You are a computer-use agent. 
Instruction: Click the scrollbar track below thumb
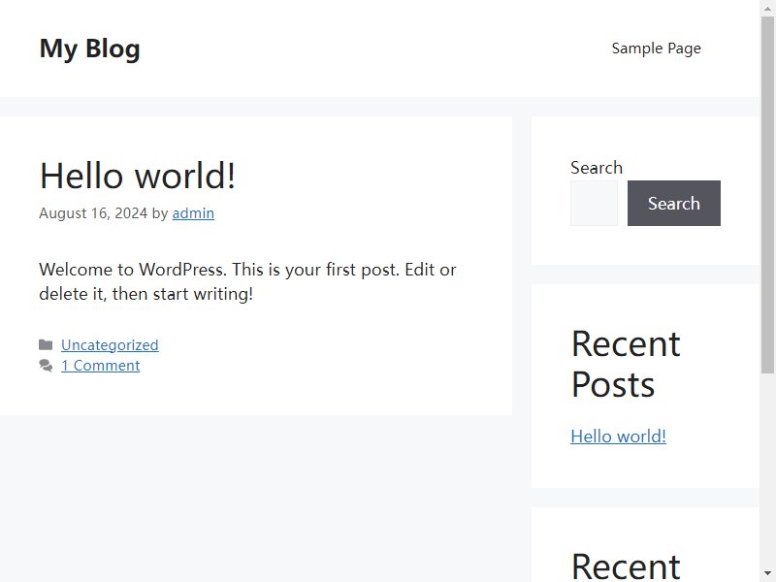click(767, 470)
